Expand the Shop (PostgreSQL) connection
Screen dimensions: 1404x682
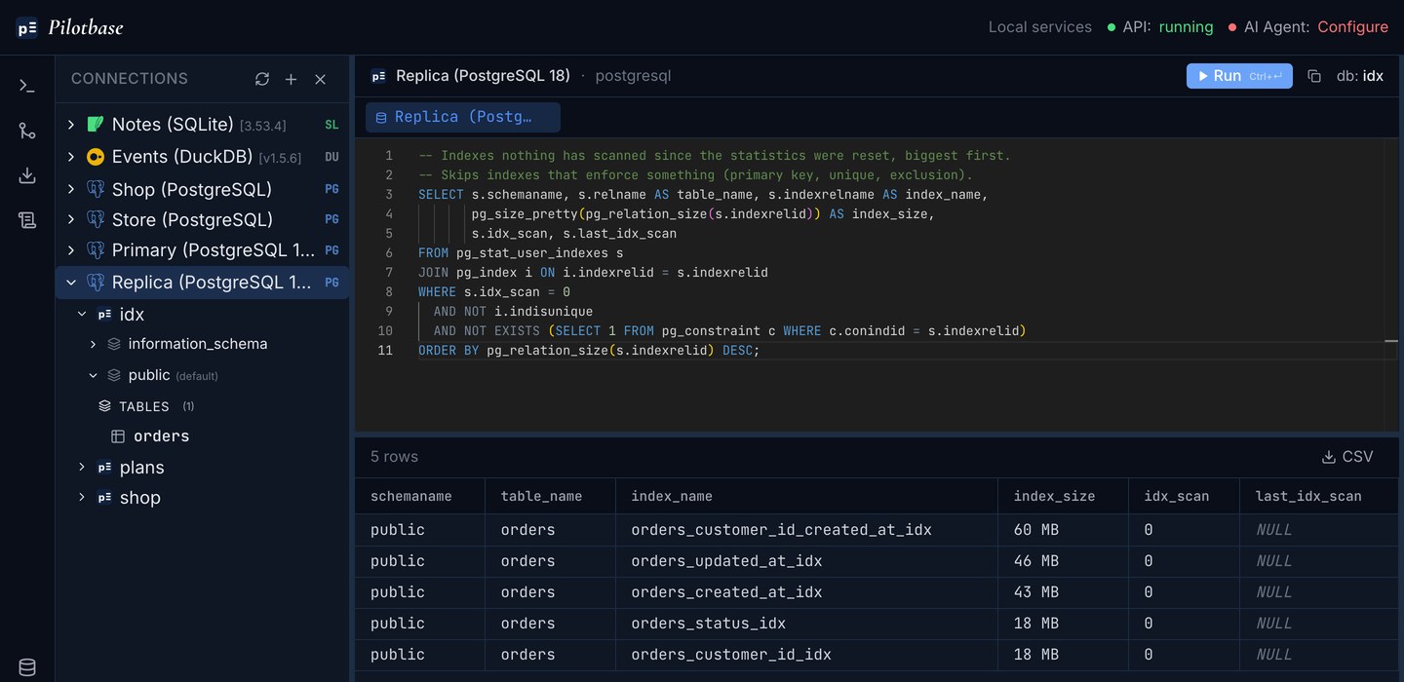coord(71,189)
